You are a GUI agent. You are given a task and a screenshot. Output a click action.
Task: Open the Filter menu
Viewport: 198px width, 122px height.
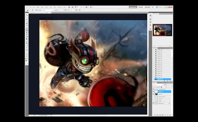click(x=51, y=7)
